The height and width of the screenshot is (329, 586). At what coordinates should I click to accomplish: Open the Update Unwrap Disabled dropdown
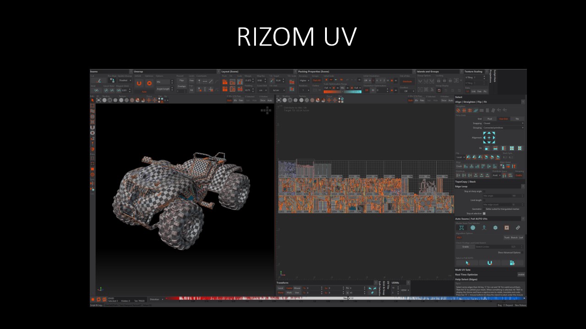(x=124, y=80)
